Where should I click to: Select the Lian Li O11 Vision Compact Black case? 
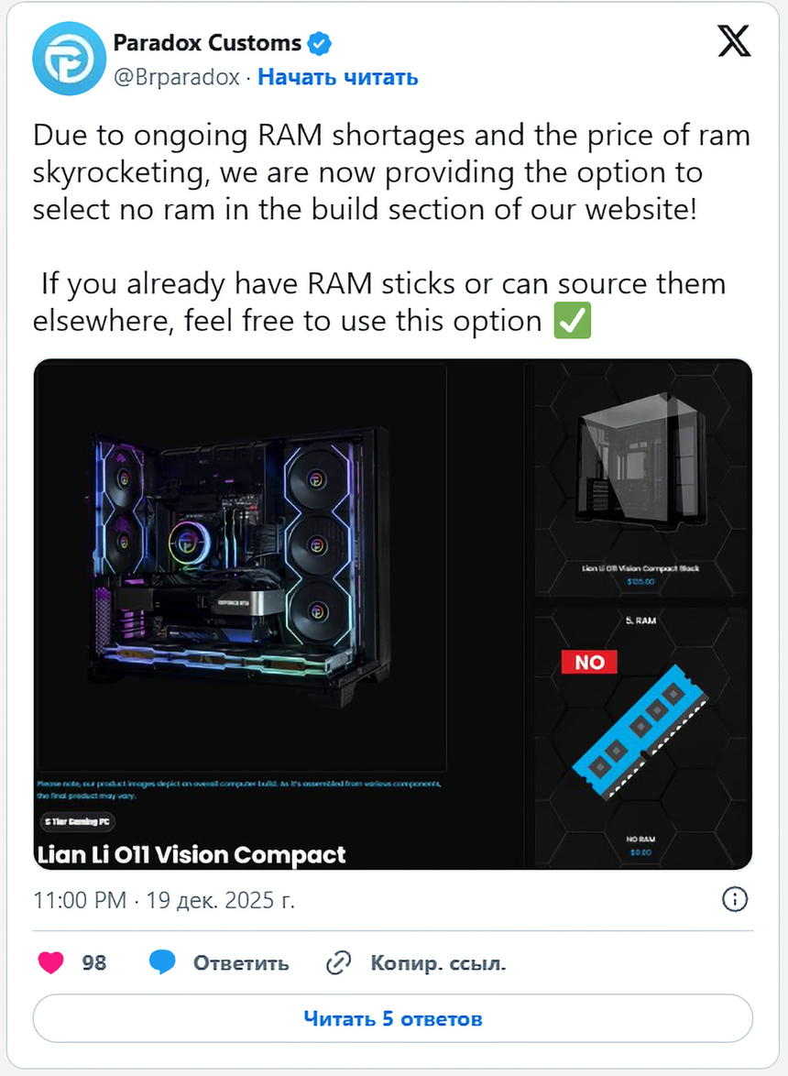pos(640,483)
